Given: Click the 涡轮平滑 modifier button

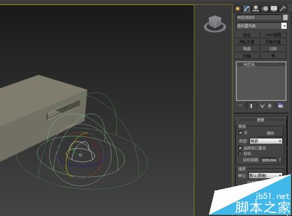Looking at the screenshot, I should click(247, 42).
